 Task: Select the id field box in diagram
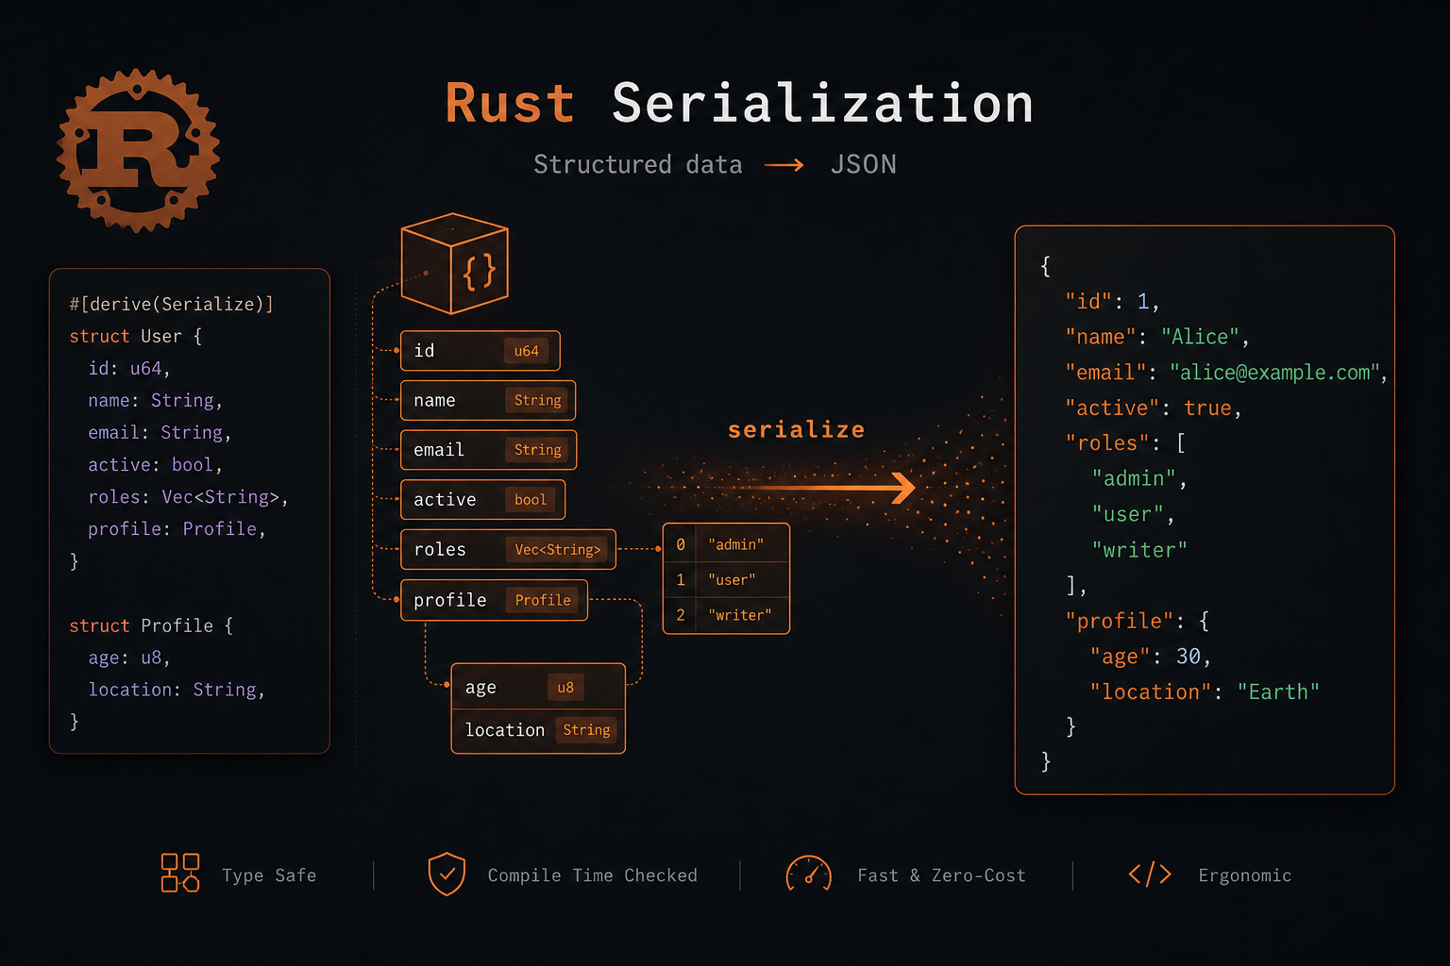(x=481, y=351)
